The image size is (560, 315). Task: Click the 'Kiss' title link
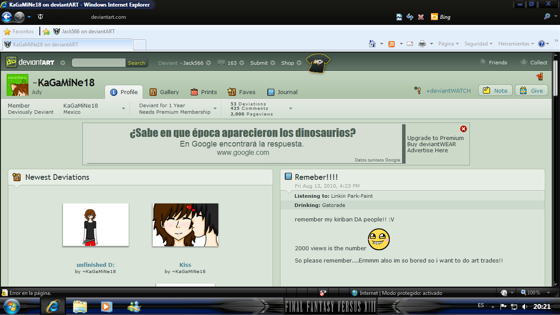click(x=185, y=265)
